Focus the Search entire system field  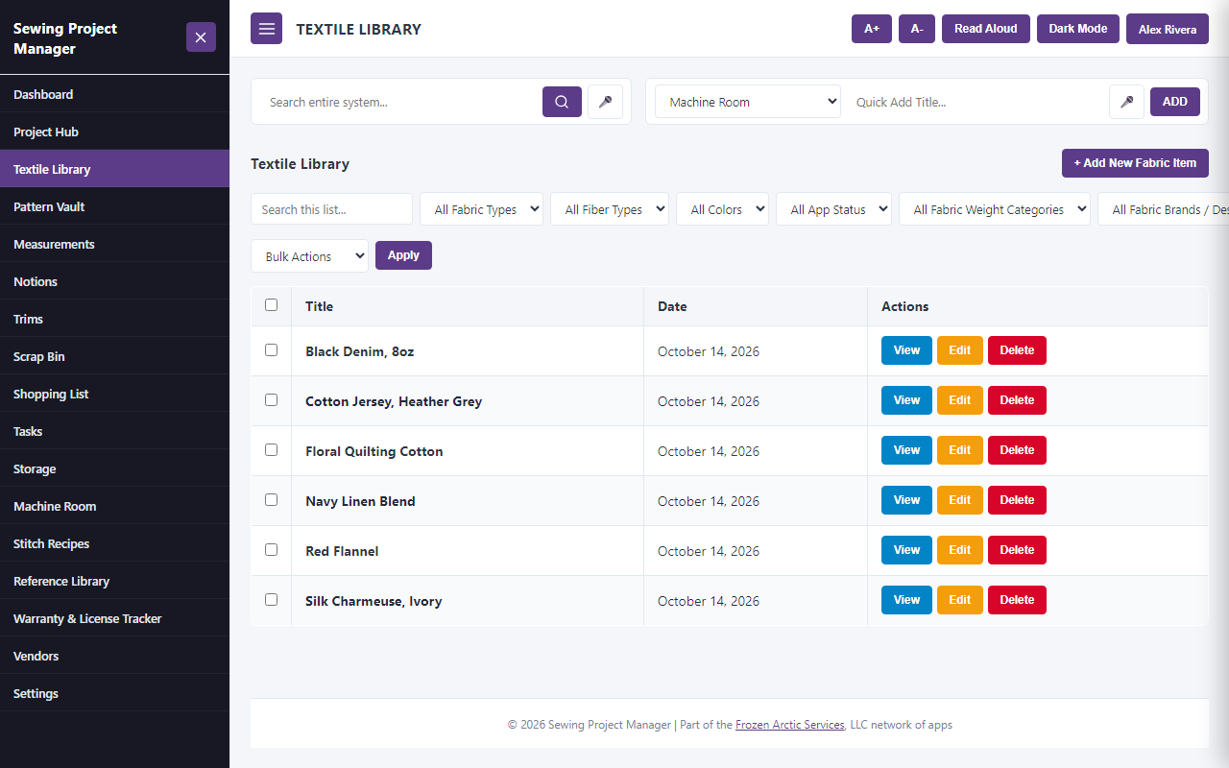398,102
